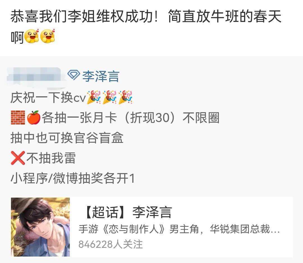Tap the last party popper emoji
Screen dimensions: 303x263
[x=125, y=97]
